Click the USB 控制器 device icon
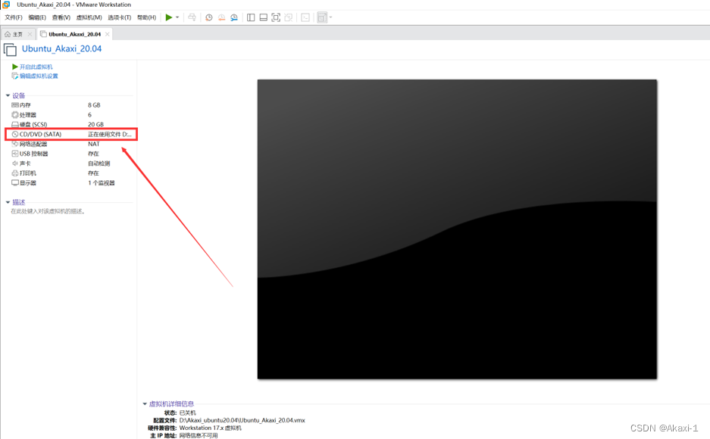Image resolution: width=710 pixels, height=439 pixels. pyautogui.click(x=15, y=154)
